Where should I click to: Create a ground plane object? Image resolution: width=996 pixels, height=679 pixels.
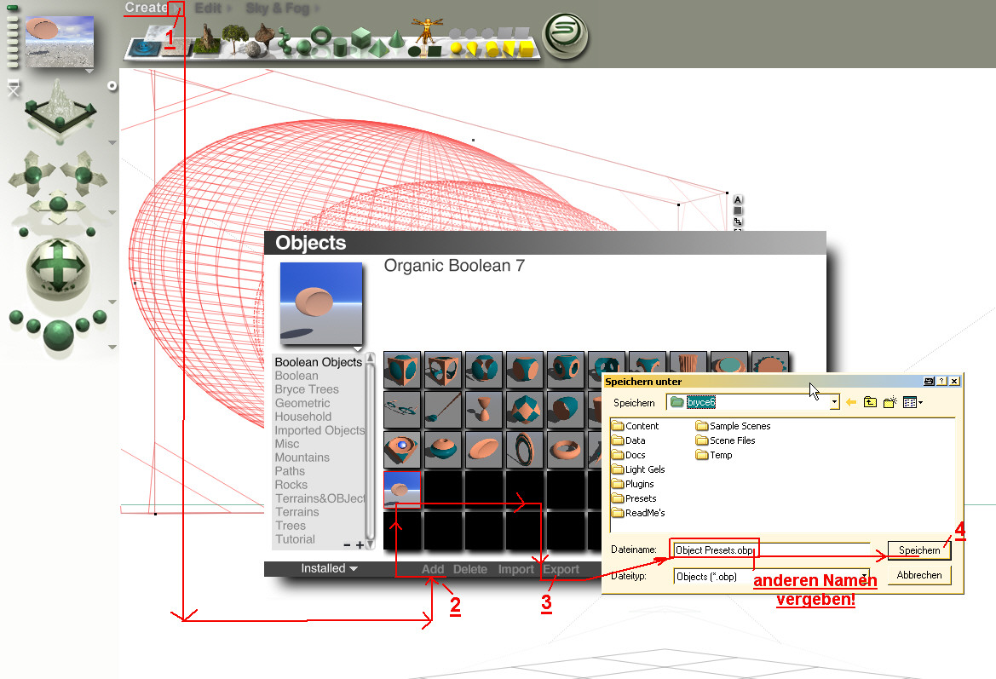click(x=176, y=46)
